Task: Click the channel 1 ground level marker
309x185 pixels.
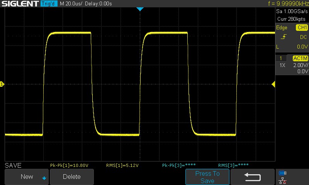Action: point(2,84)
